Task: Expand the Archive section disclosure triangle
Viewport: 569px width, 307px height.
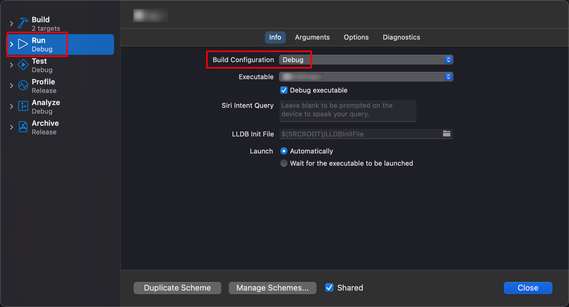Action: [x=12, y=127]
